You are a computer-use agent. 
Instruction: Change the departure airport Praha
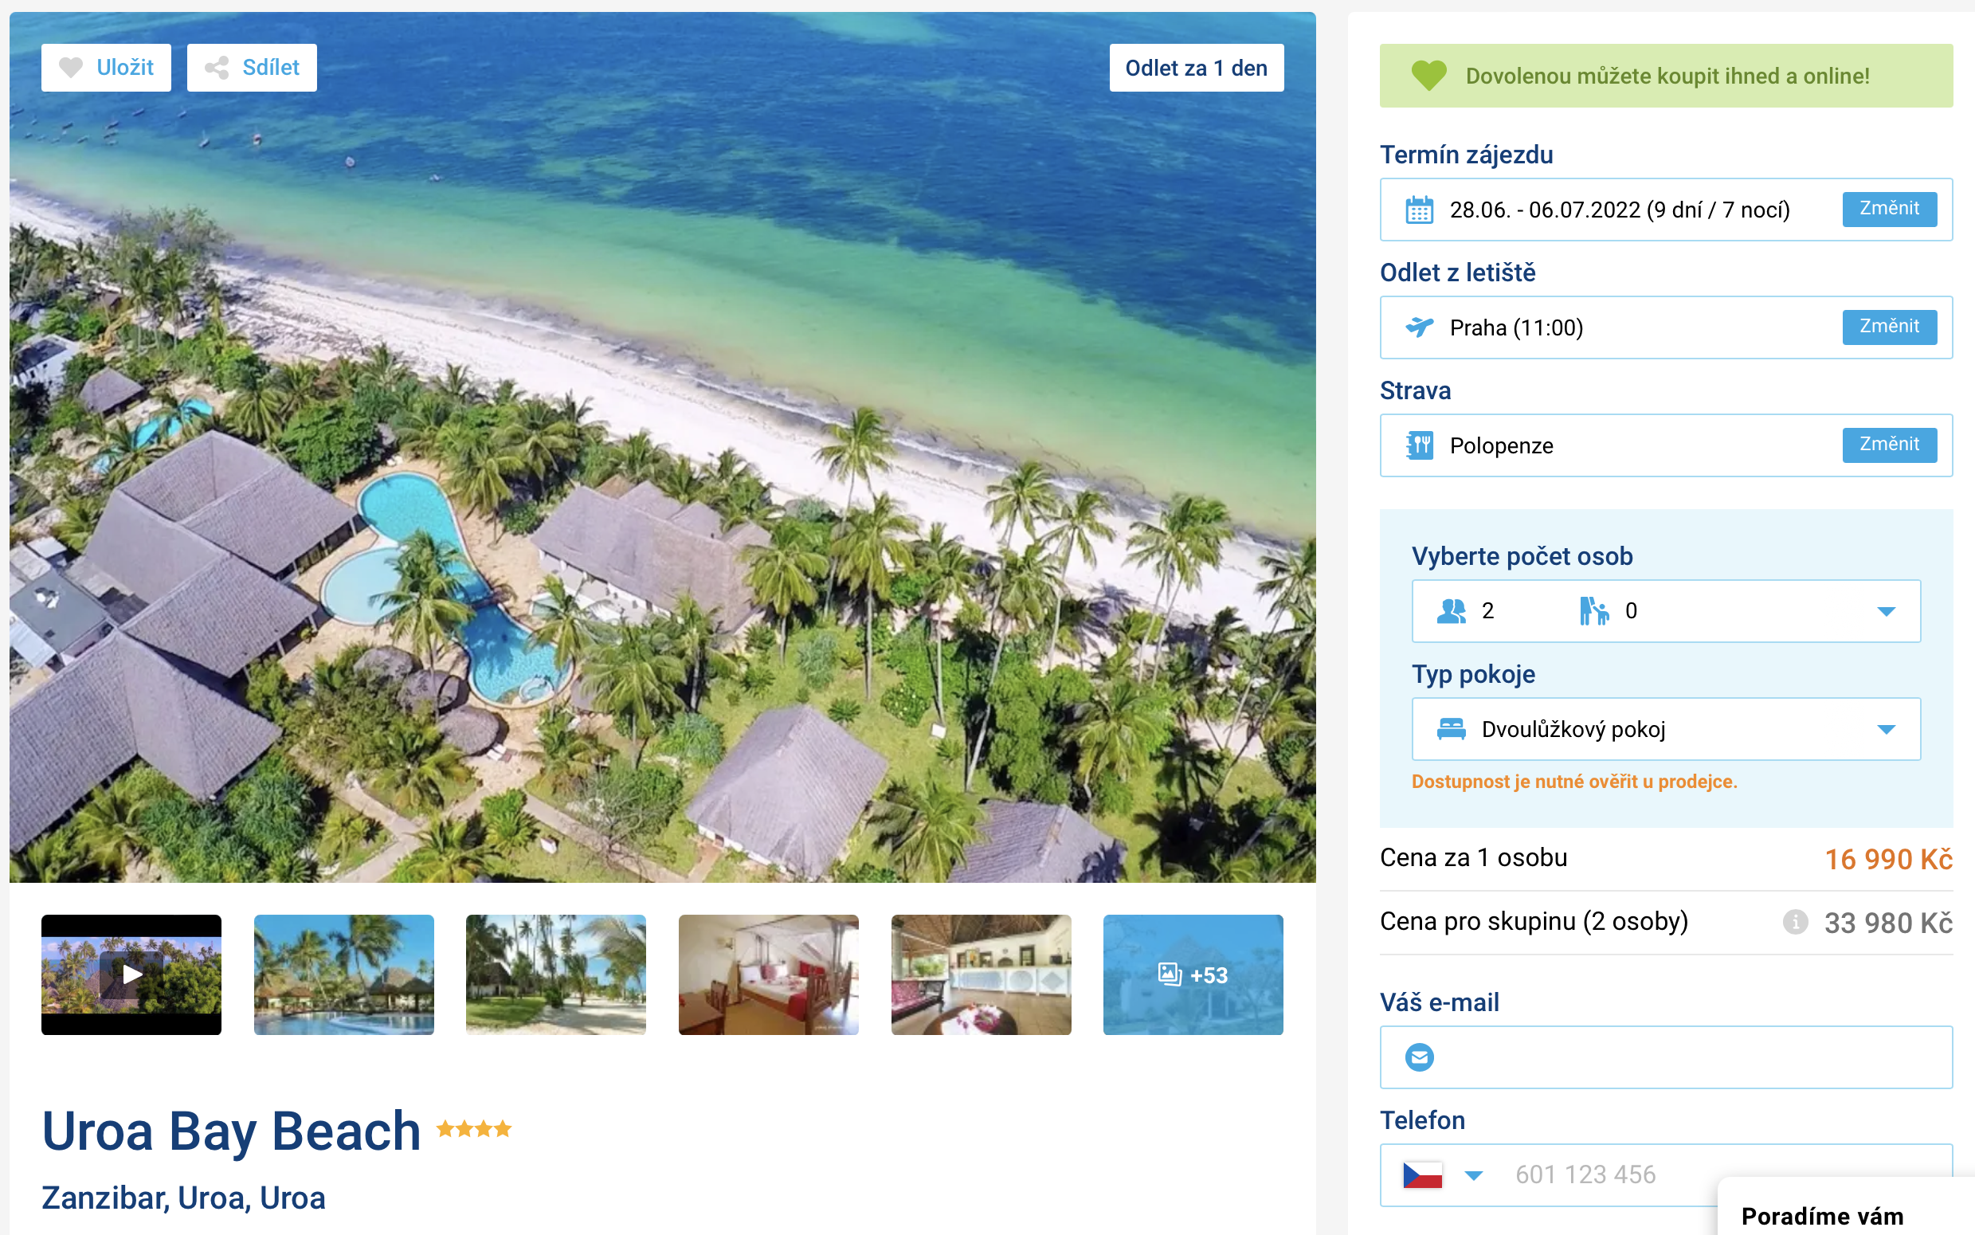tap(1889, 327)
